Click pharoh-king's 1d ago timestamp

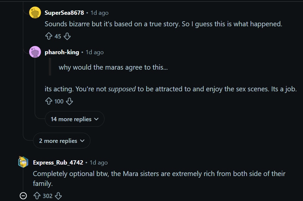pyautogui.click(x=95, y=52)
